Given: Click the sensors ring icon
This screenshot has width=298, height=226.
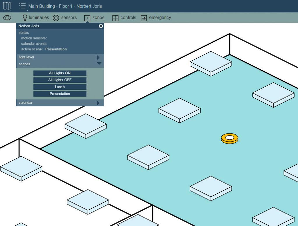Looking at the screenshot, I should (56, 18).
